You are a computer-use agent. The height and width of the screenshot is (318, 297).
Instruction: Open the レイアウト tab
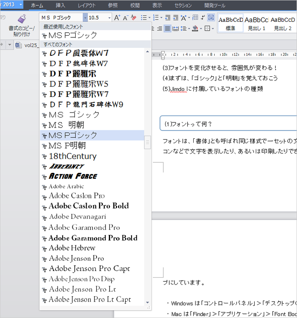(x=87, y=5)
